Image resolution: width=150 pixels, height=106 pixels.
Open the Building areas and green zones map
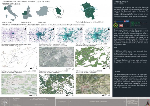click(x=19, y=84)
